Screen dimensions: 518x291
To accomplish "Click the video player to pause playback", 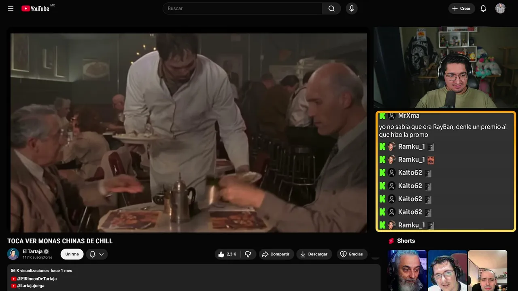I will coord(189,133).
